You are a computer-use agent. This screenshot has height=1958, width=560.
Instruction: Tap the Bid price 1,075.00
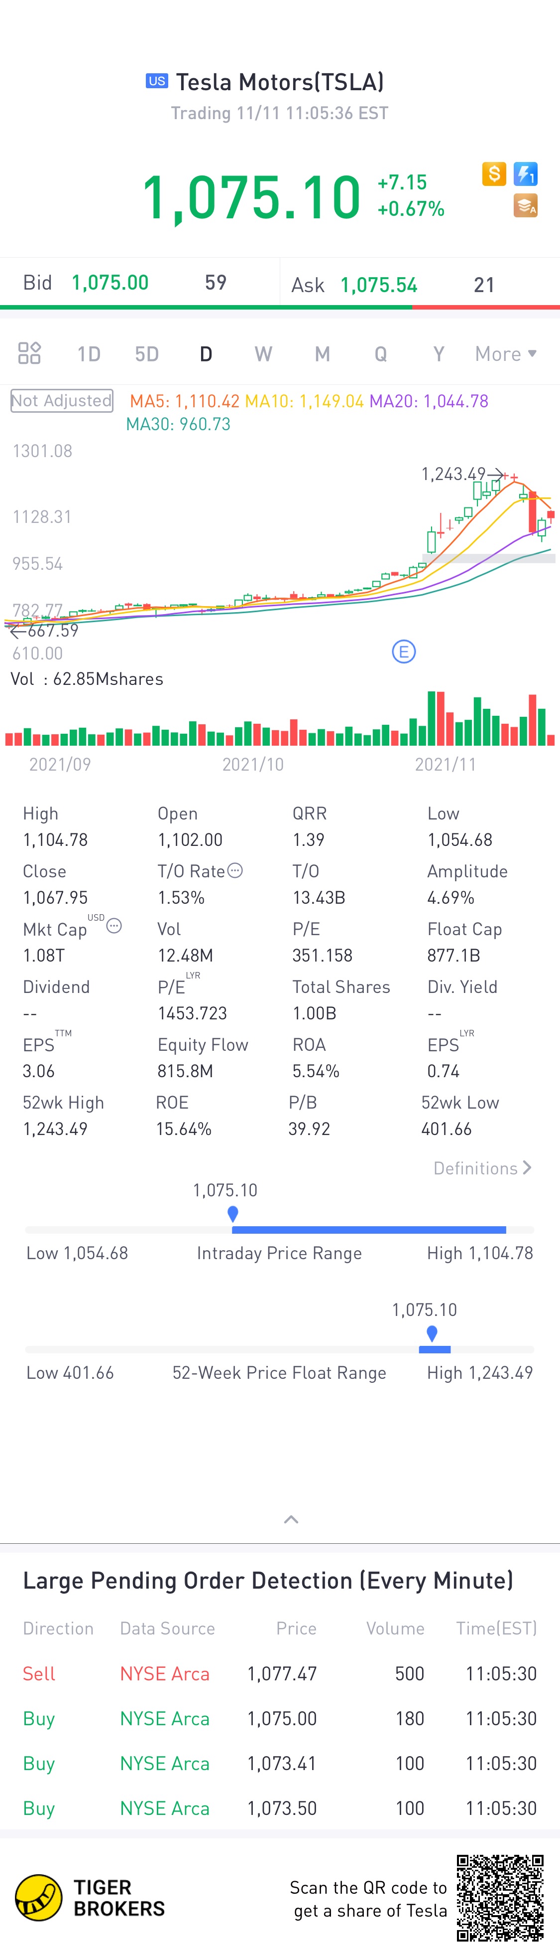coord(110,283)
